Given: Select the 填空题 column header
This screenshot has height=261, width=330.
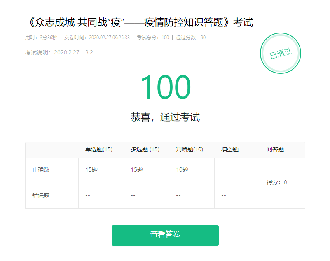Looking at the screenshot, I should (x=230, y=150).
